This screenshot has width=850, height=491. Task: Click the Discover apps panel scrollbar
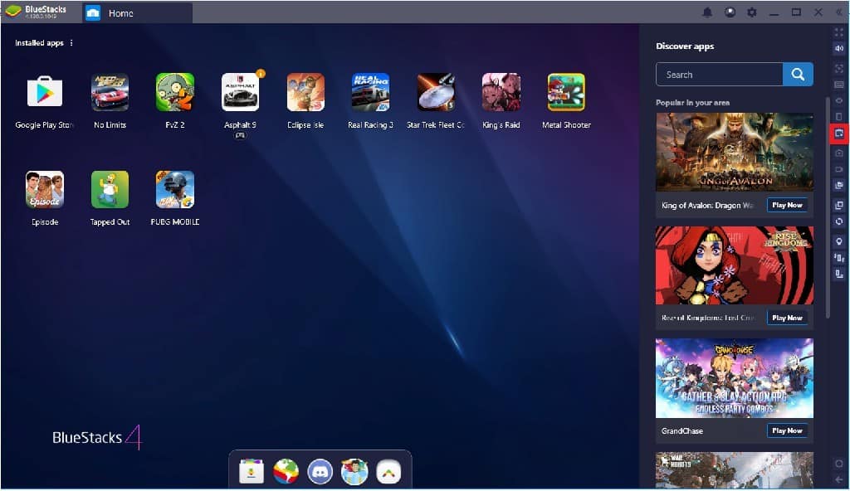(x=828, y=207)
